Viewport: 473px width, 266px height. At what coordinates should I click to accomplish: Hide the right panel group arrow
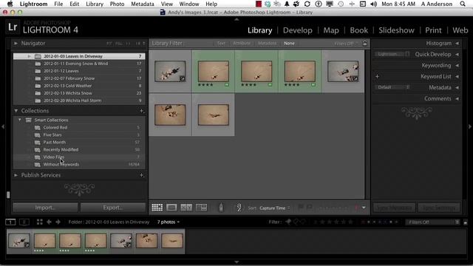tap(470, 126)
